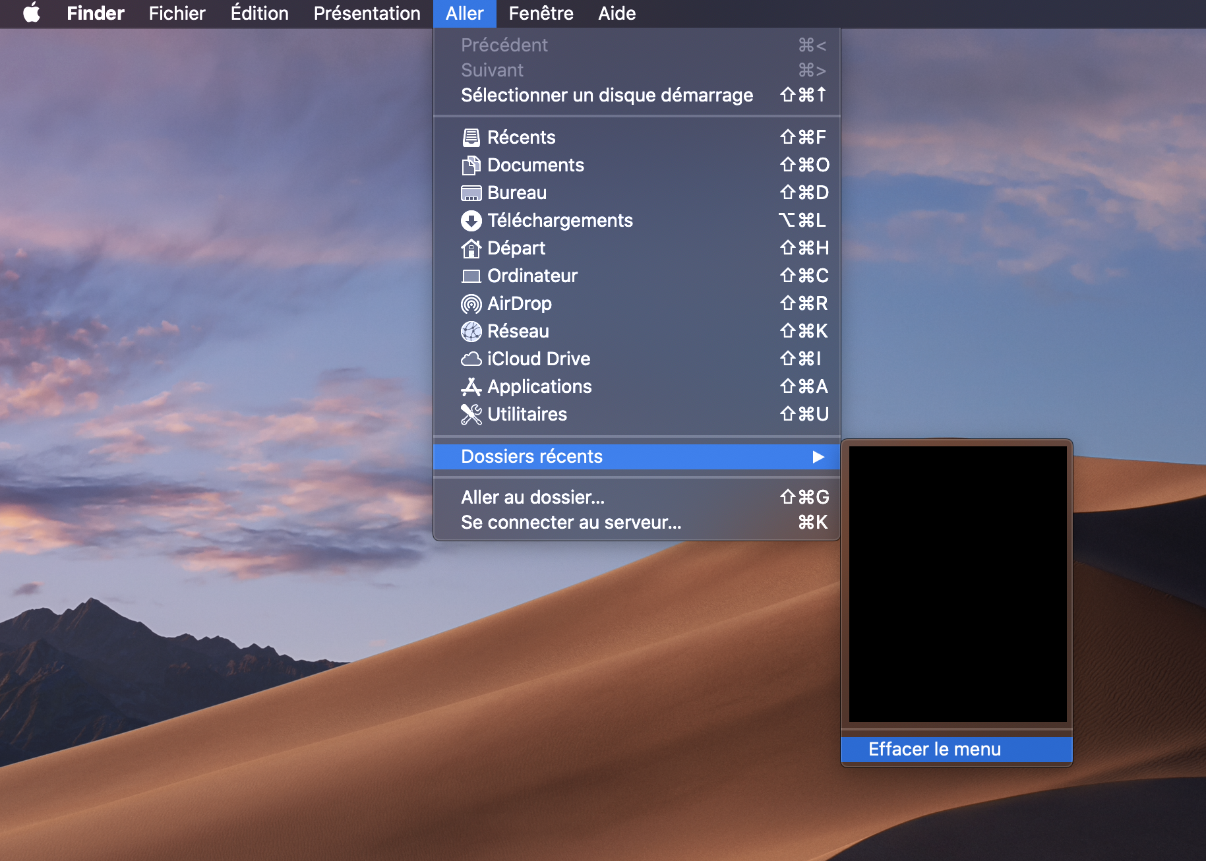Viewport: 1206px width, 861px height.
Task: Click the iCloud Drive cloud icon
Action: click(x=471, y=359)
